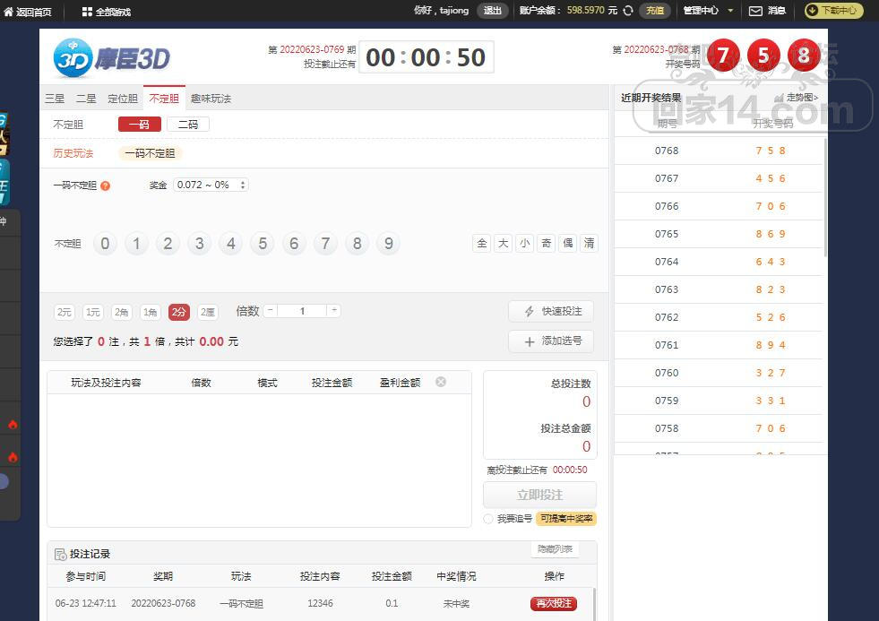Select number ball 5
This screenshot has width=879, height=621.
pos(263,243)
